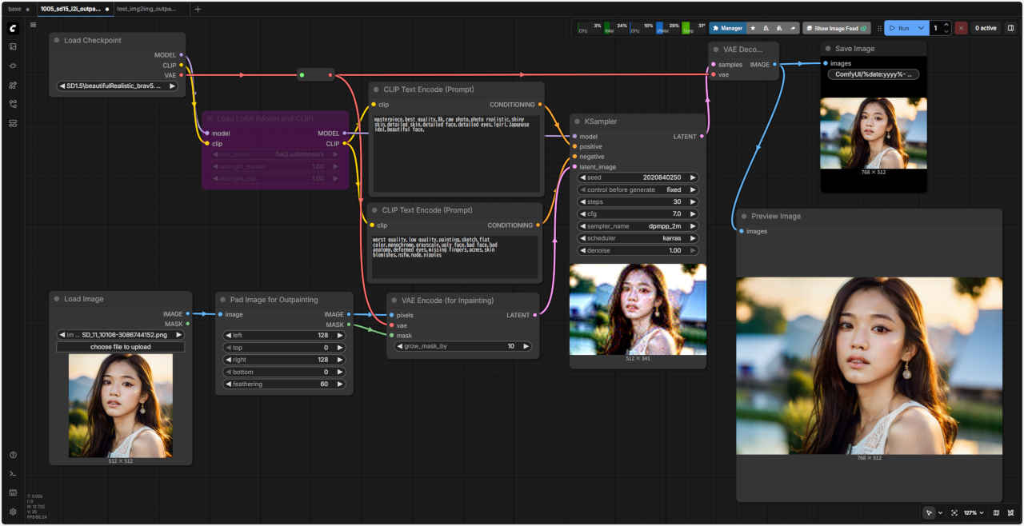Collapse the Load Checkpoint node via its title dot

(57, 40)
